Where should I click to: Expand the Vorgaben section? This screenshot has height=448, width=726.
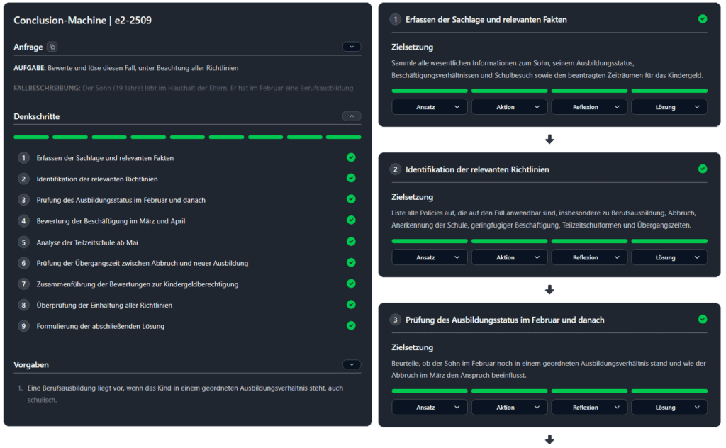point(351,364)
